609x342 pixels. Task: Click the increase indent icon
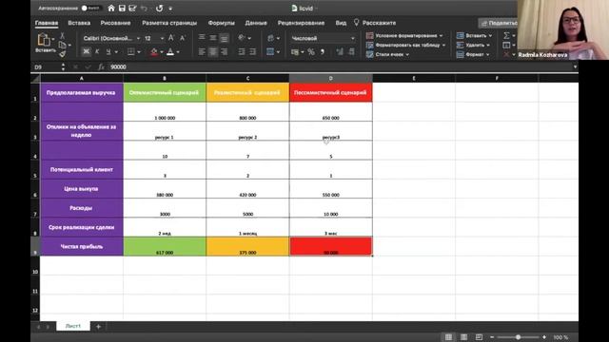[x=253, y=51]
